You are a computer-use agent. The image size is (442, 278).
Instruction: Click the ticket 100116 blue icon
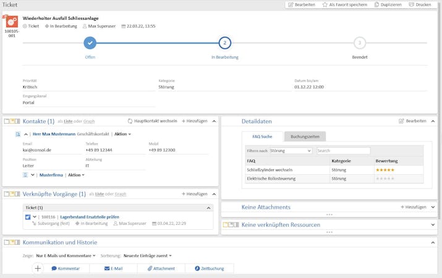[28, 217]
